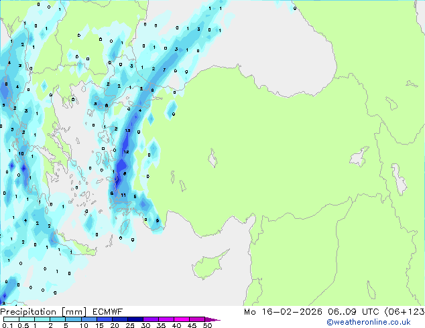
Task: Select the 15–20 mm legend swatch
Action: (105, 319)
